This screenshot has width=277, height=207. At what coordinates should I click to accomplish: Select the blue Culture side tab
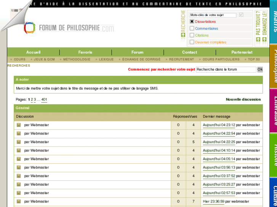[274, 193]
